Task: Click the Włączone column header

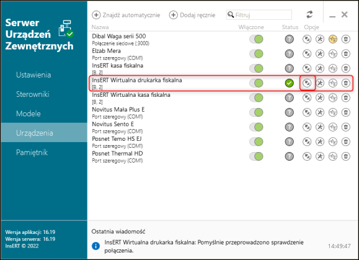Action: click(x=251, y=27)
